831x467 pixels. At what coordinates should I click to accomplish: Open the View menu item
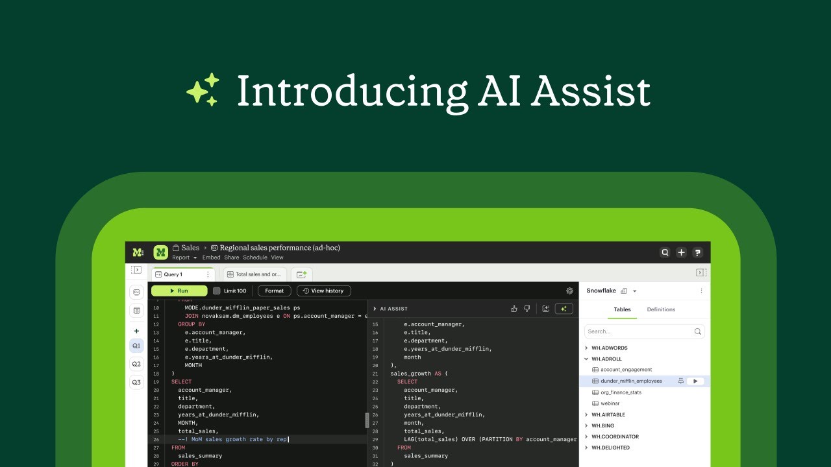tap(277, 257)
